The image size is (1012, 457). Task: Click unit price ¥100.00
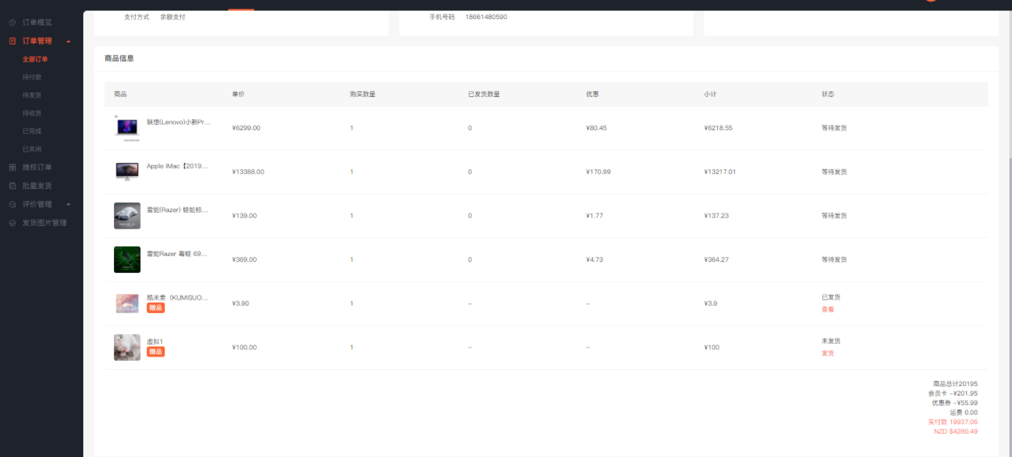[244, 347]
